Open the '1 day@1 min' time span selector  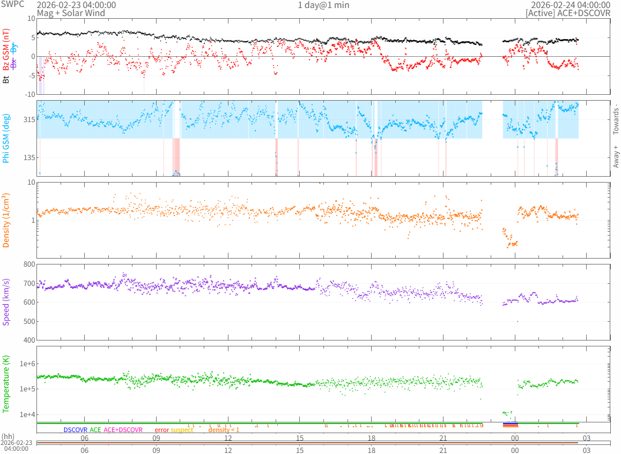click(x=323, y=5)
